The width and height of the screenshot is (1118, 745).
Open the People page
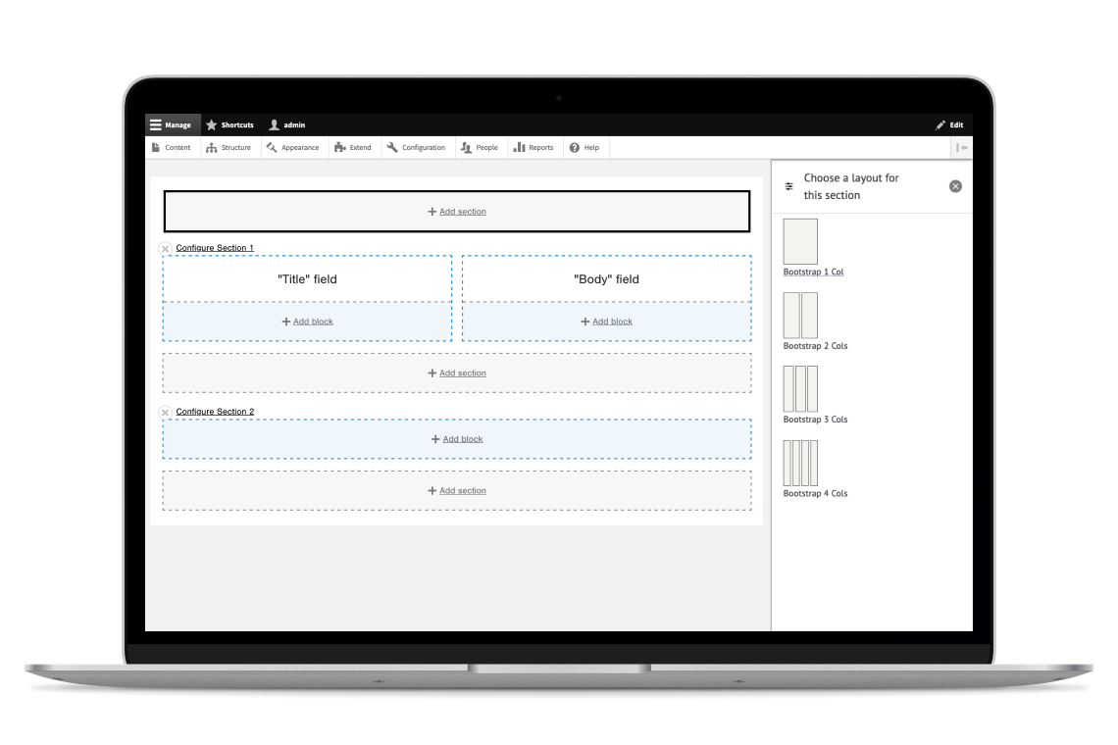[480, 148]
